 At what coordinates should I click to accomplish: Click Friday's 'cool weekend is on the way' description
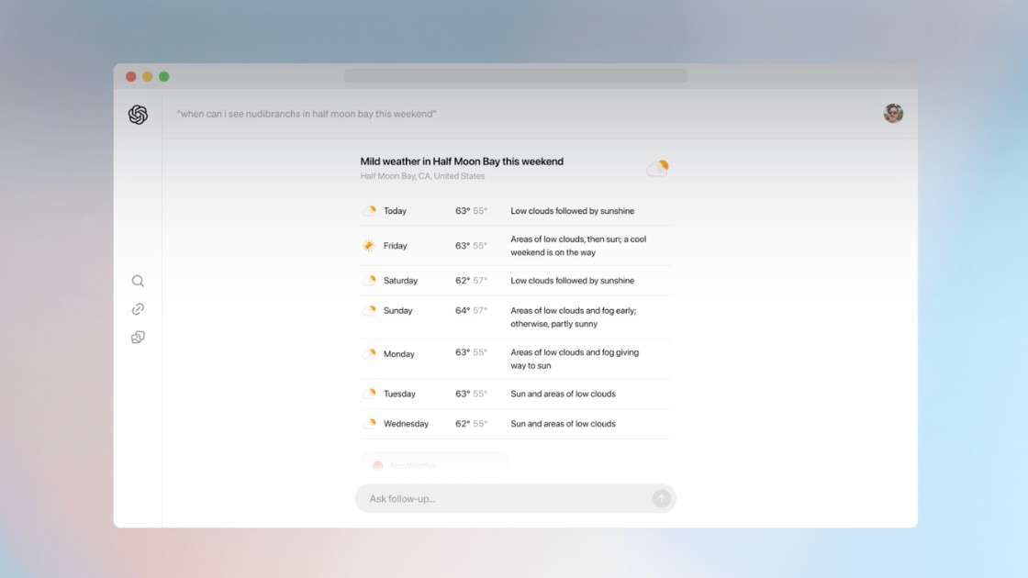click(578, 246)
